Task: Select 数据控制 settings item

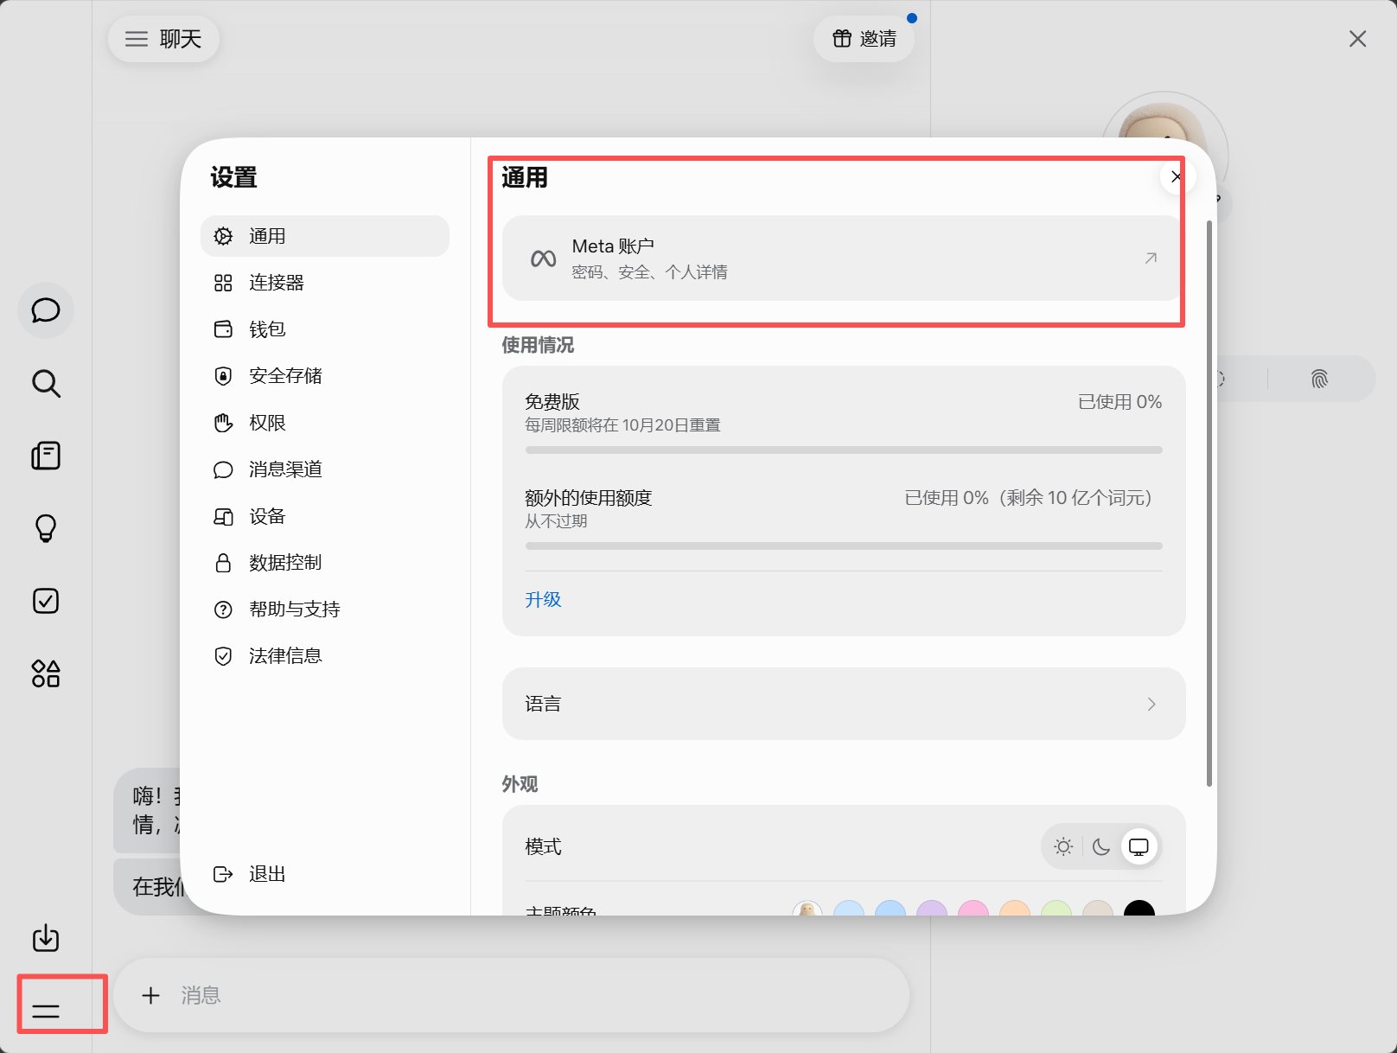Action: 325,563
